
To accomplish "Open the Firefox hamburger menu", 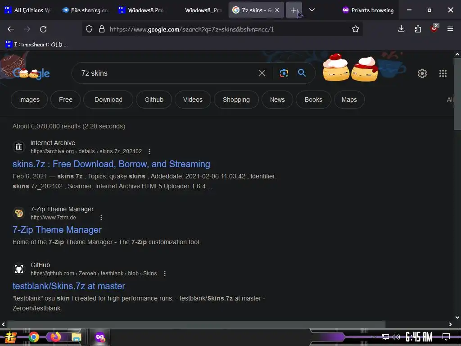I will click(450, 29).
